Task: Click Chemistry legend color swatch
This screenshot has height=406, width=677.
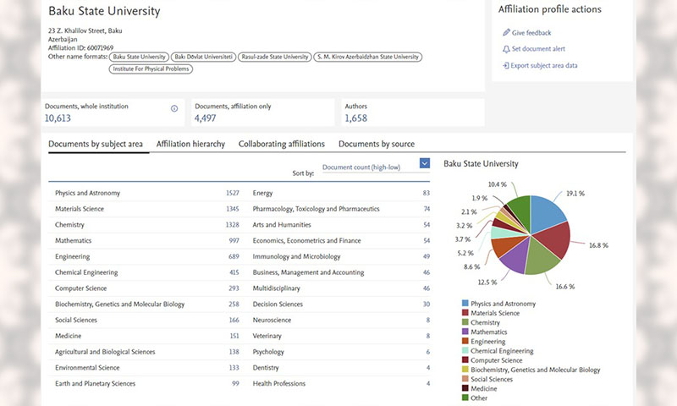Action: (465, 322)
